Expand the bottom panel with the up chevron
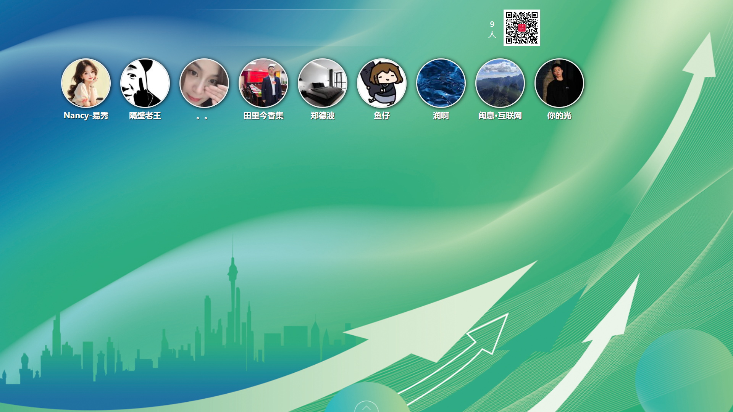 pyautogui.click(x=366, y=407)
